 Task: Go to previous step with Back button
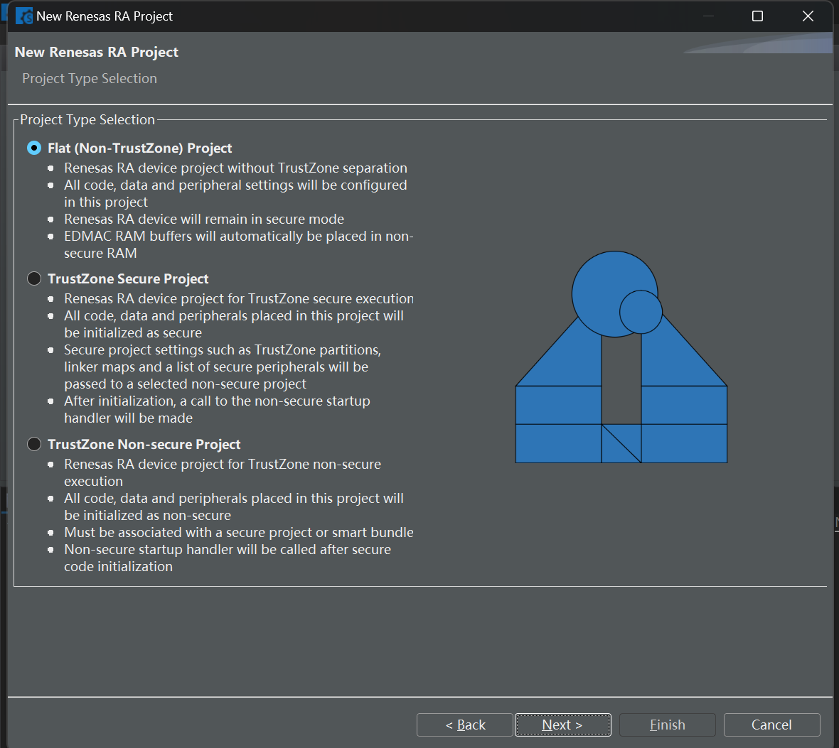464,725
